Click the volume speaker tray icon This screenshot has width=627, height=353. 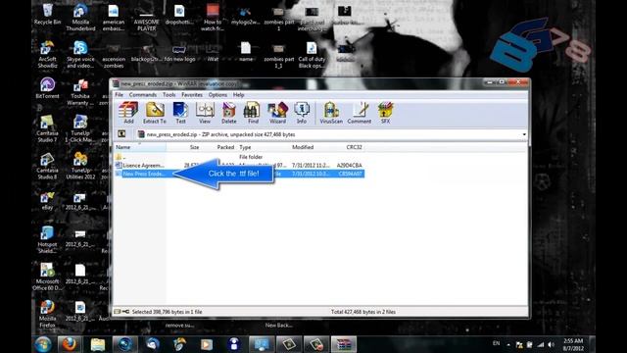point(552,344)
